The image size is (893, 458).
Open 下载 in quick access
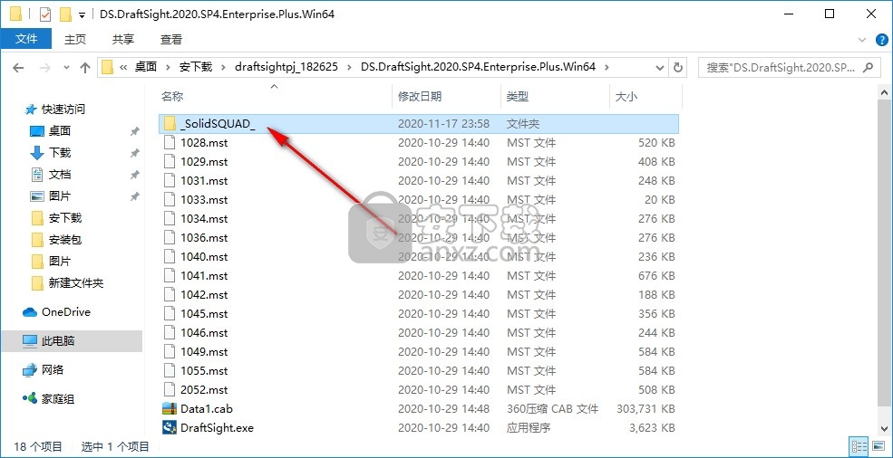(60, 152)
